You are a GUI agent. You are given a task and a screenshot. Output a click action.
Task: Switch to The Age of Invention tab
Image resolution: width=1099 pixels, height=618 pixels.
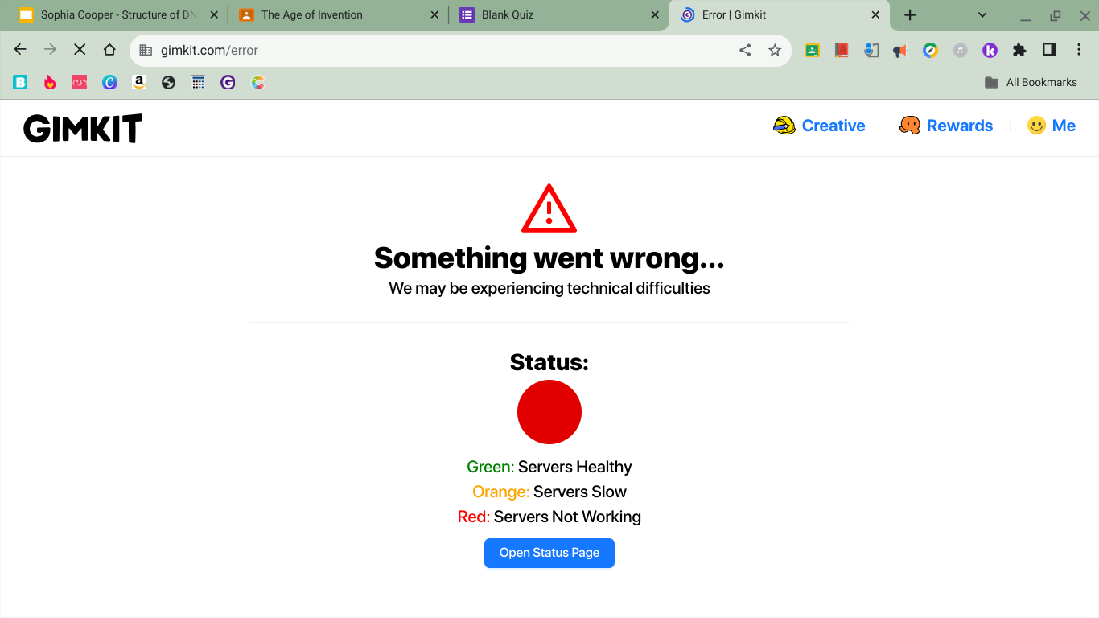click(x=336, y=14)
